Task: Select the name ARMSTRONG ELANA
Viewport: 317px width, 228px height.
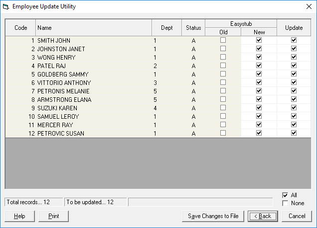Action: (x=64, y=100)
